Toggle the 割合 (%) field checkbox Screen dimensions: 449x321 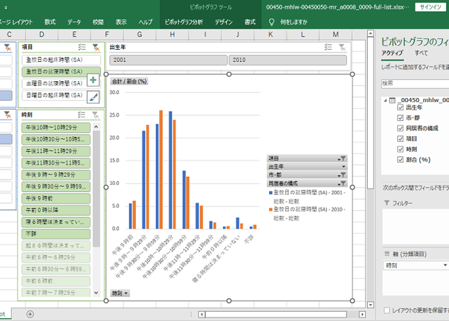click(x=400, y=160)
